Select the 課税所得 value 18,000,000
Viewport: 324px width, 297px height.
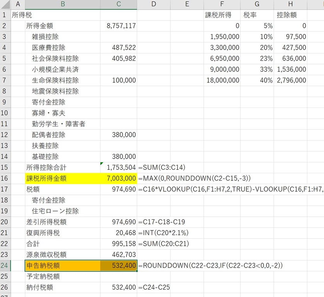(222, 80)
